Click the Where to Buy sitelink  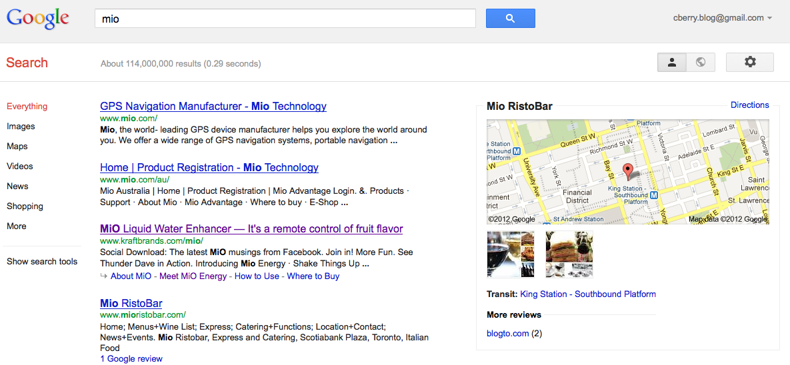point(313,276)
